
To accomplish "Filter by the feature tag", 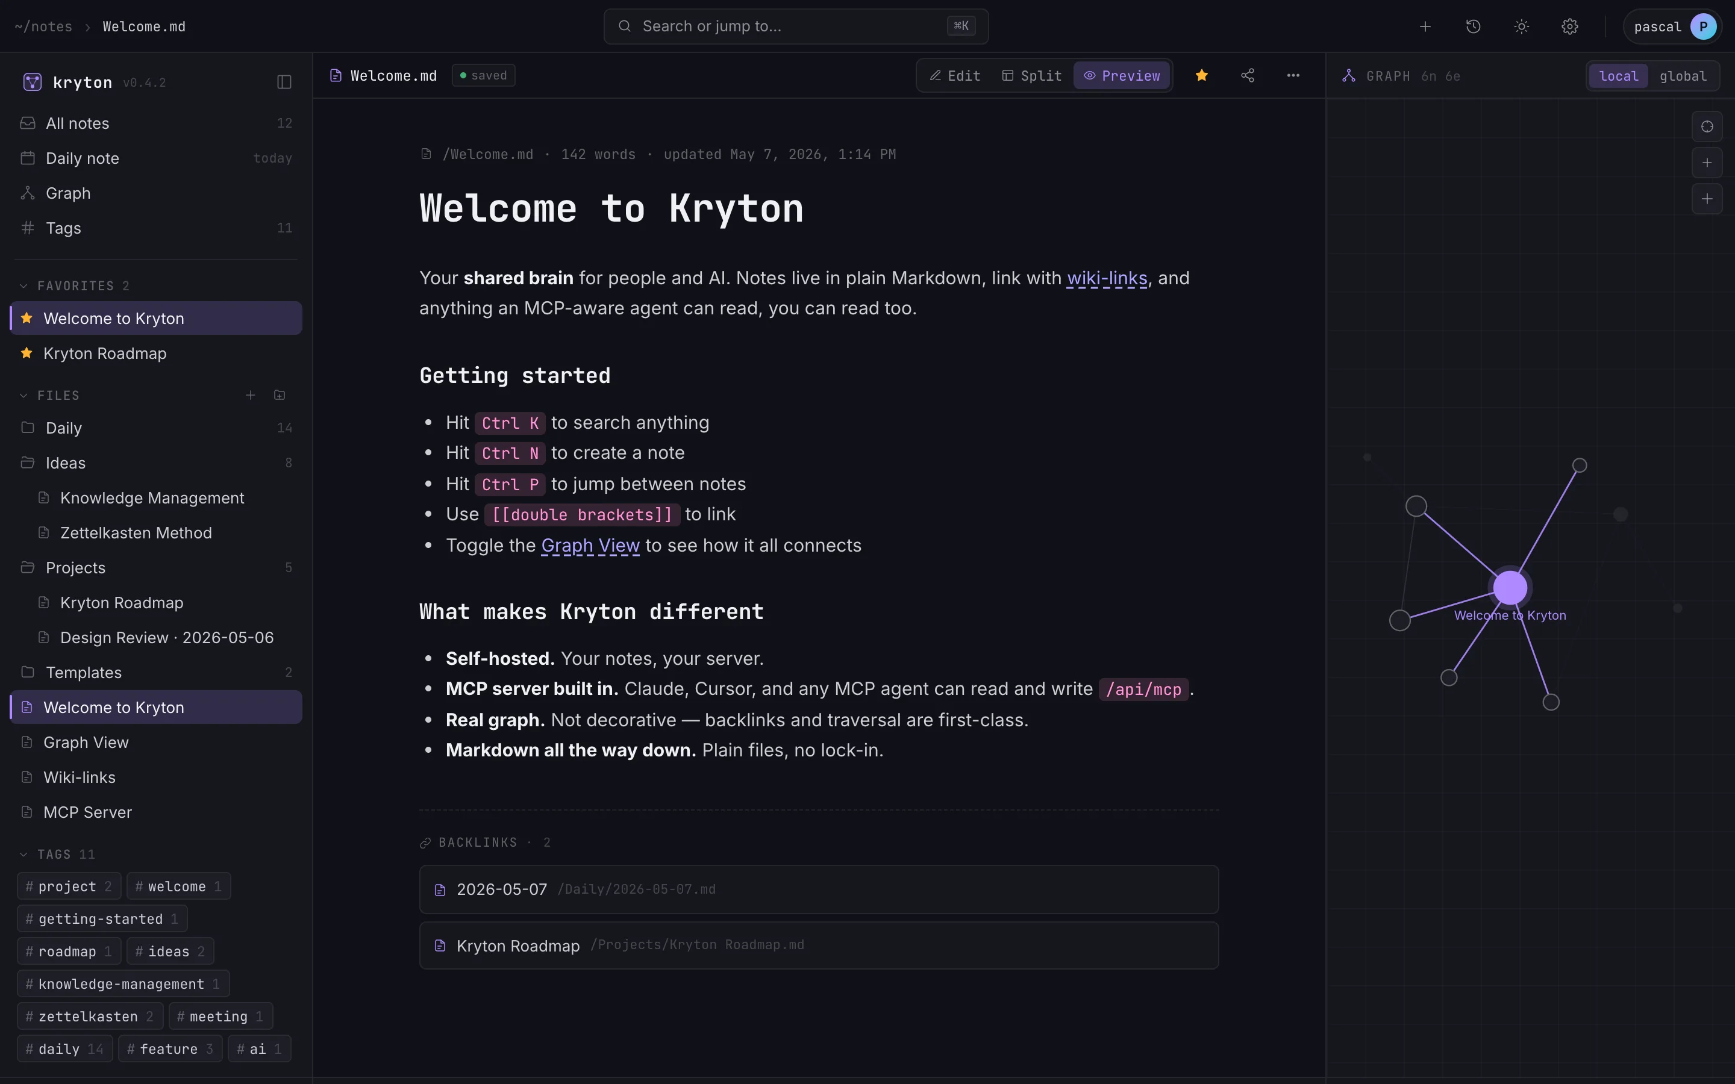I will (x=170, y=1049).
